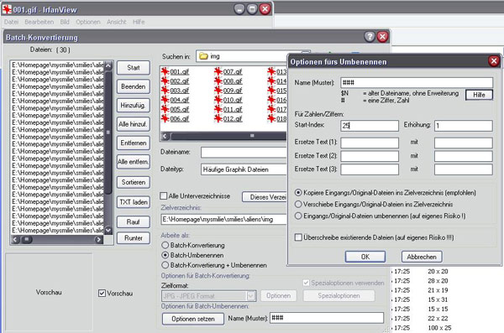Screen dimensions: 504x333
Task: Select the 003.gif file icon
Action: click(x=165, y=90)
